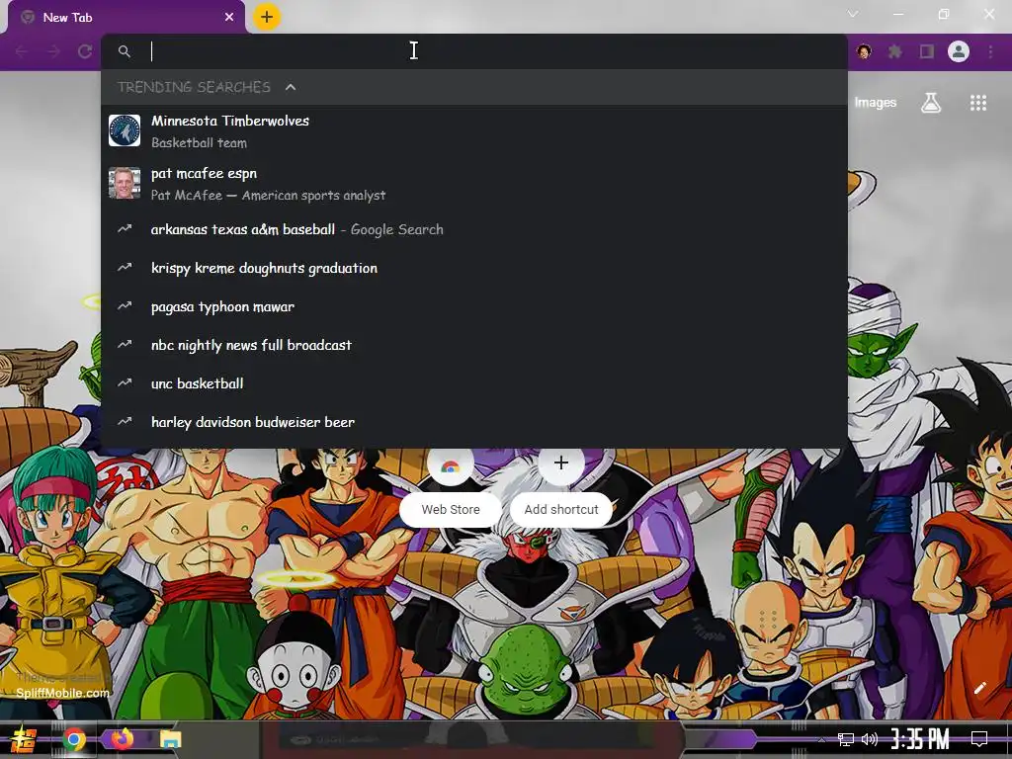Choose krispy kreme doughnuts graduation suggestion
This screenshot has width=1012, height=759.
click(473, 268)
